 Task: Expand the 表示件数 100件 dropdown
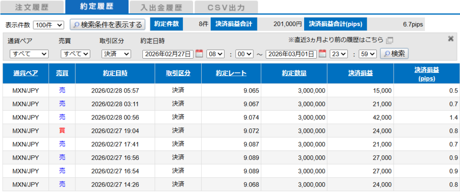[49, 25]
